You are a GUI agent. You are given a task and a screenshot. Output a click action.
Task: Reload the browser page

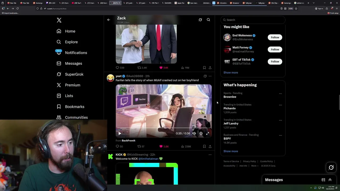(18, 8)
